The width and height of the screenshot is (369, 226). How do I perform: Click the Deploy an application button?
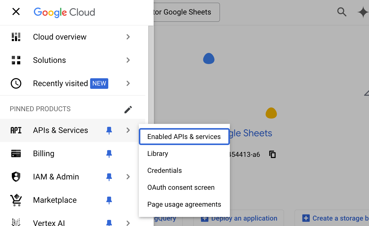[x=238, y=218]
